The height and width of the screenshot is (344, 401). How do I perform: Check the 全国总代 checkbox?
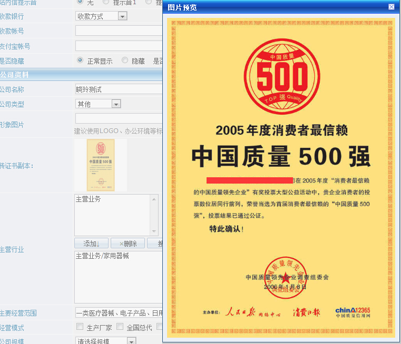(120, 327)
